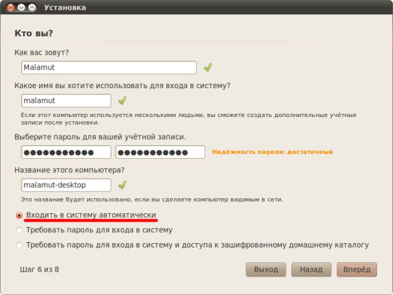Click the hint about computer visibility in network
The height and width of the screenshot is (295, 393).
[x=152, y=200]
